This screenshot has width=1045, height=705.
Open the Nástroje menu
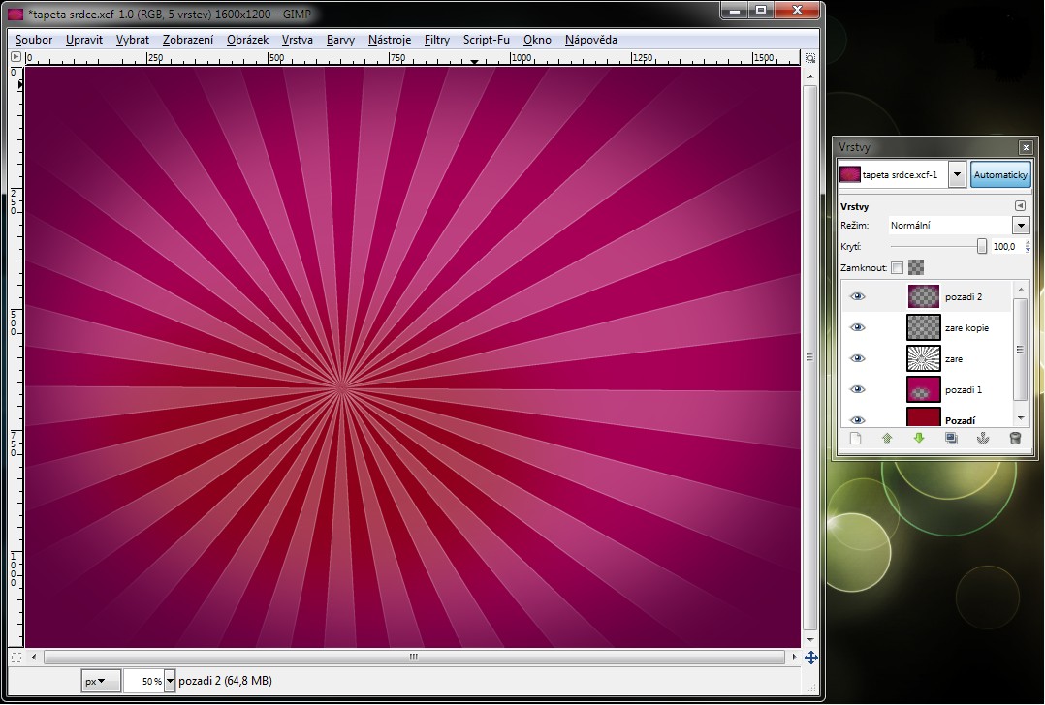point(390,40)
